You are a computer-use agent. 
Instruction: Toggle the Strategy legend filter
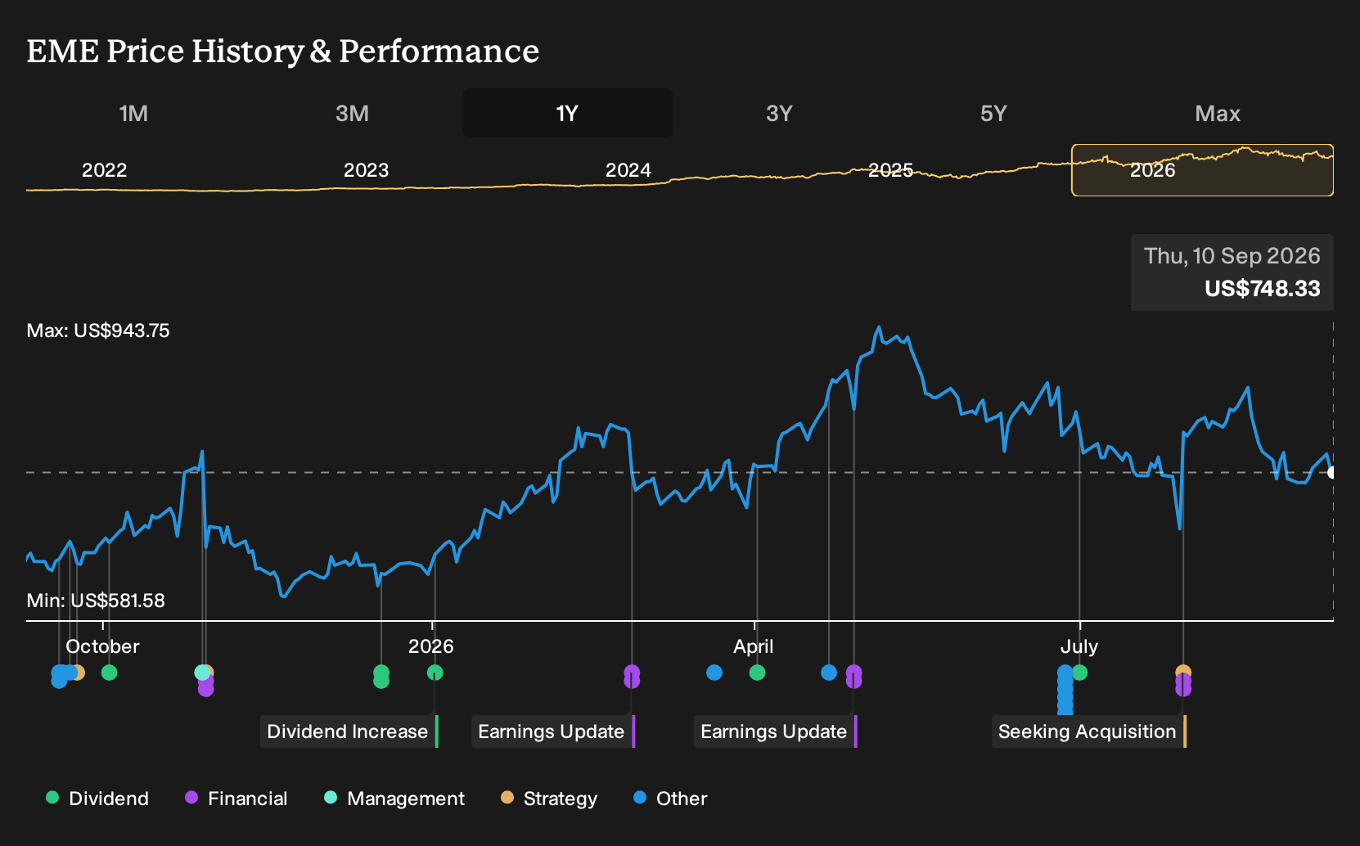pos(549,799)
